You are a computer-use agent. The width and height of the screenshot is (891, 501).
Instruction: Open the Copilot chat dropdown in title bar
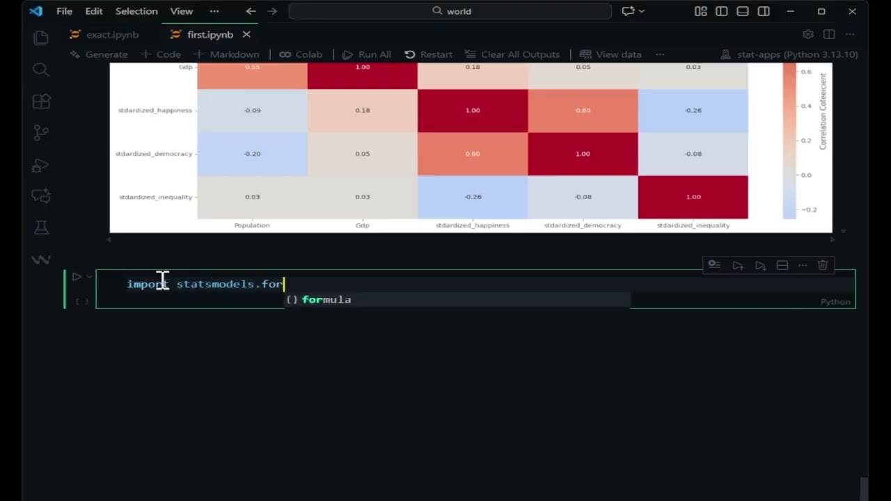(x=633, y=11)
